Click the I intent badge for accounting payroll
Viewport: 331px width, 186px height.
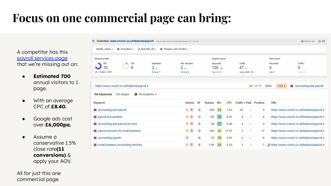point(187,138)
